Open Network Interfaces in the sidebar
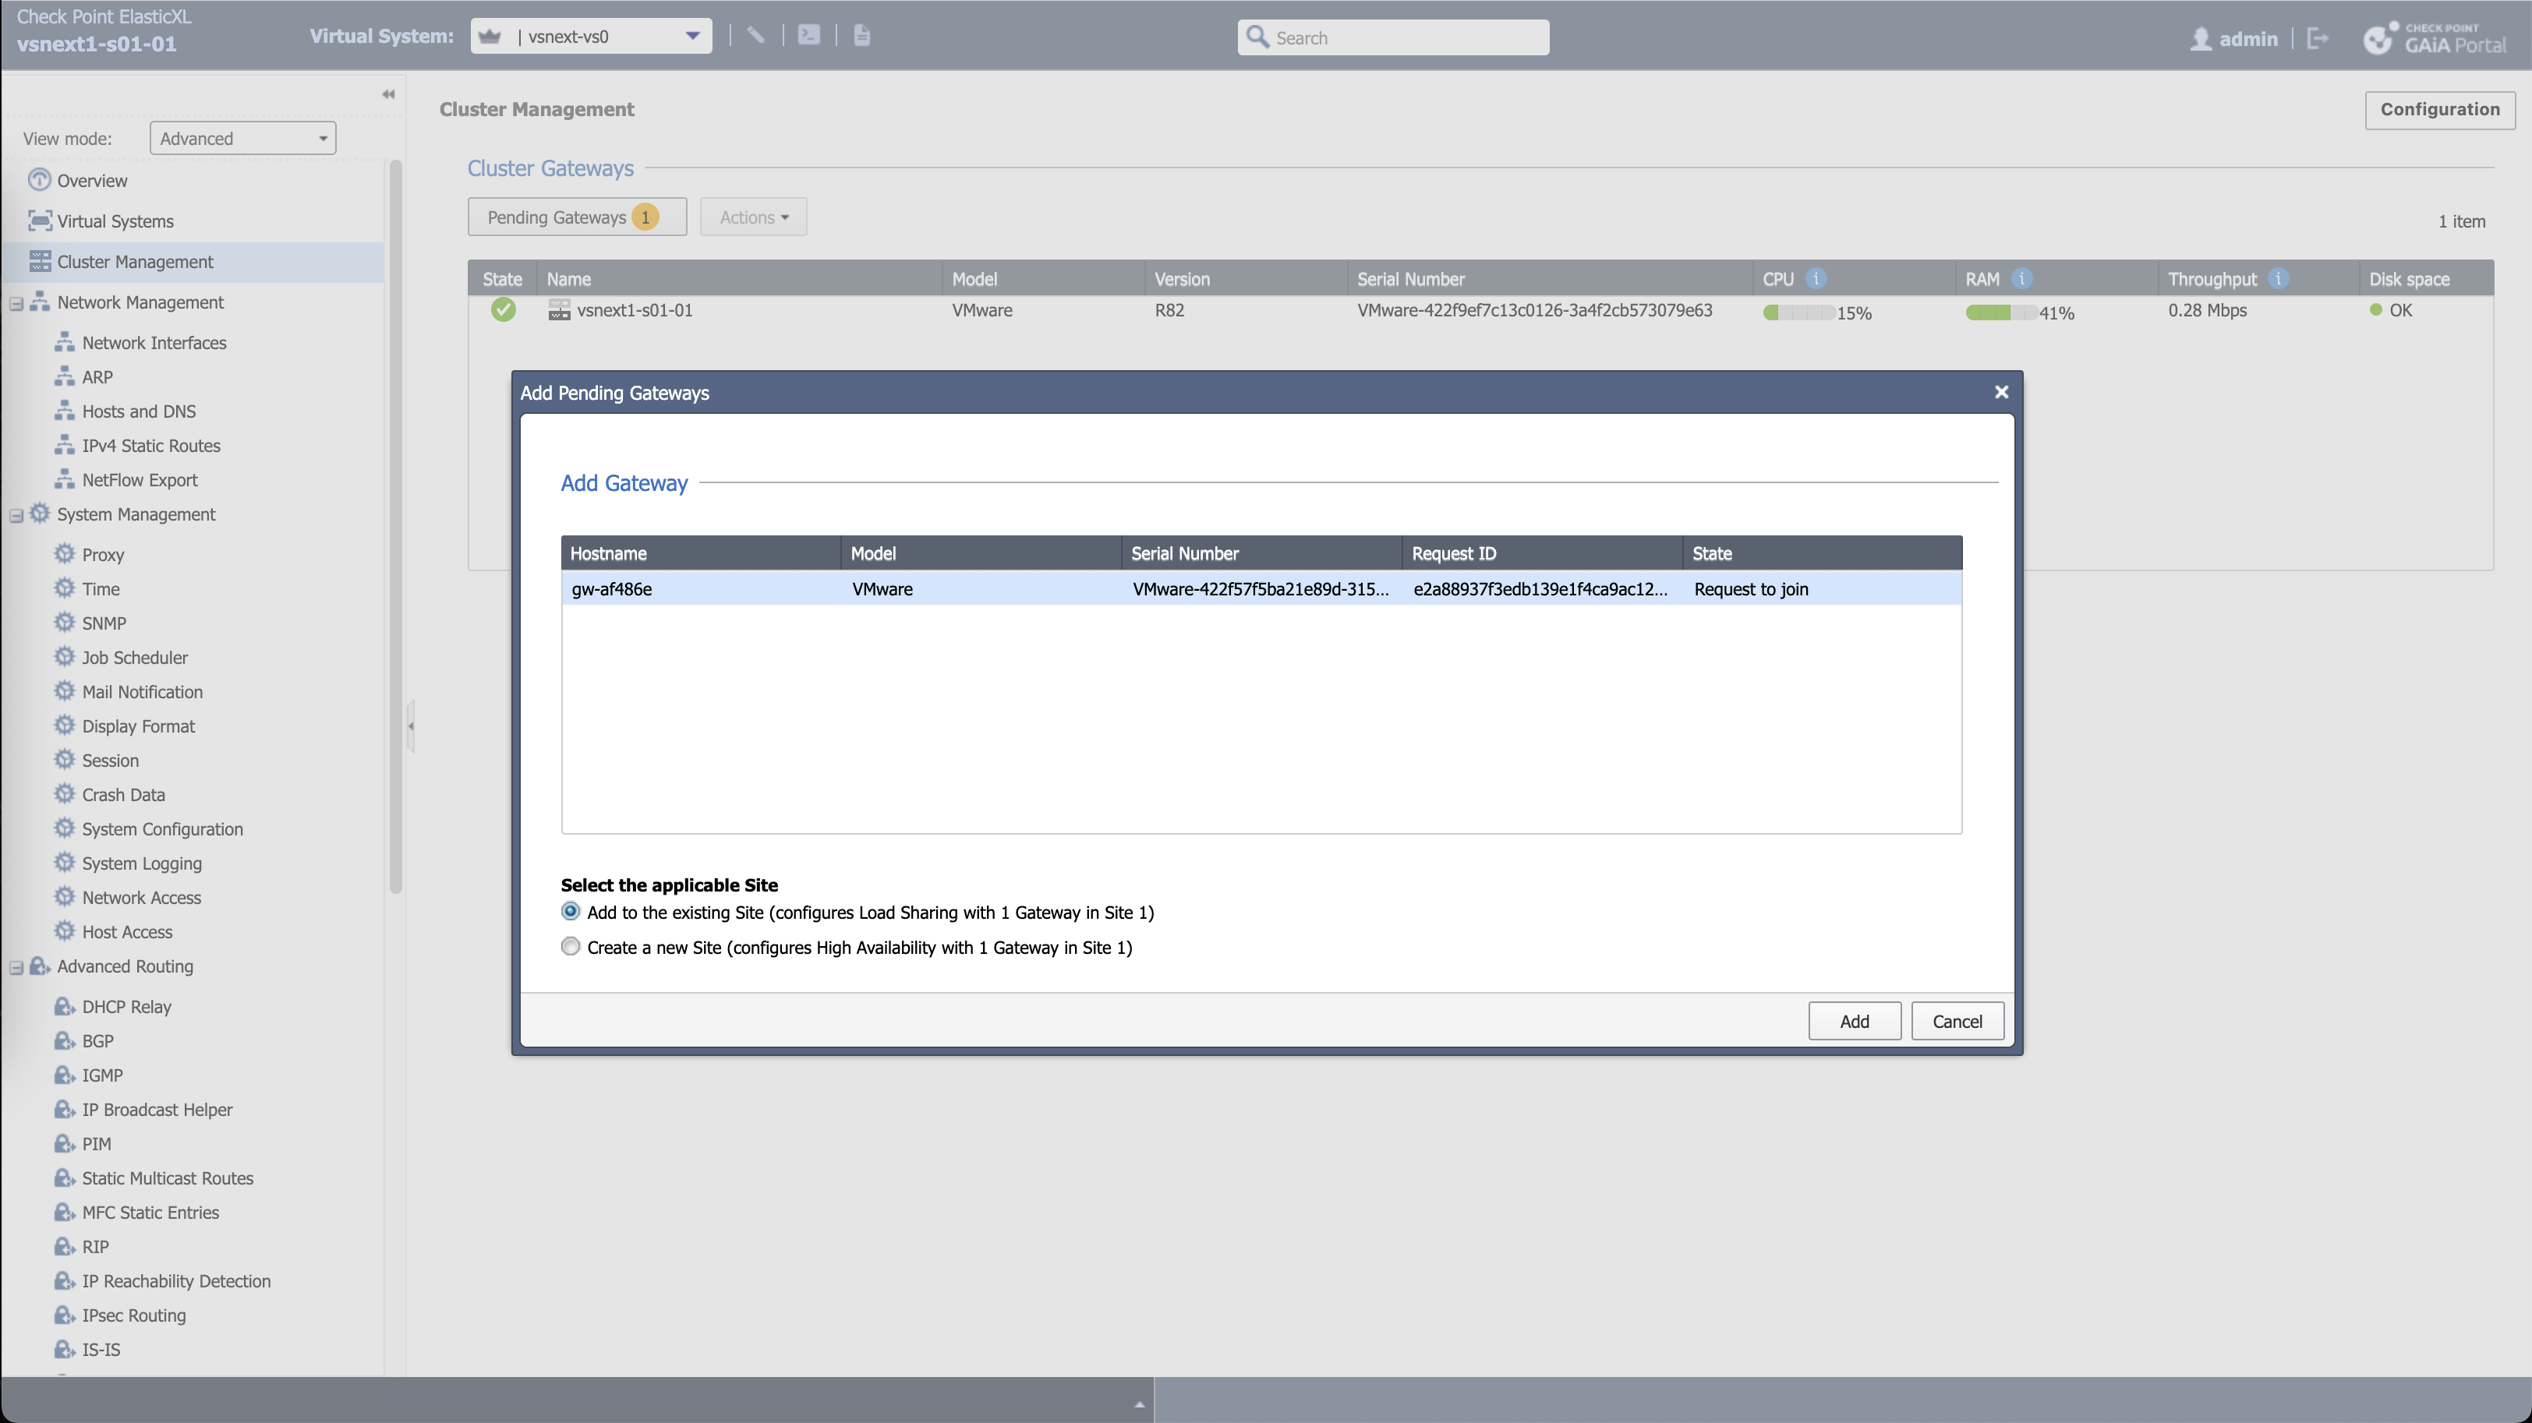 point(154,343)
